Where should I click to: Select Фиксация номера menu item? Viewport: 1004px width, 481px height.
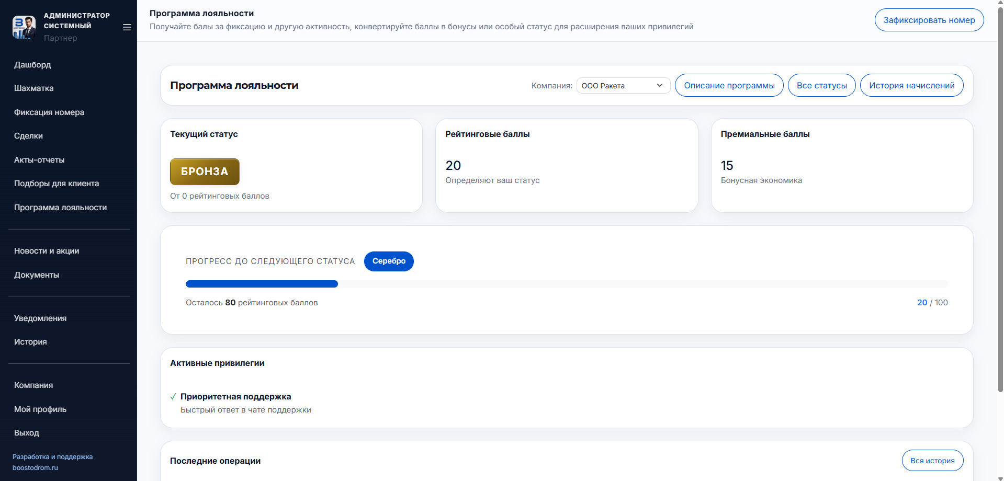click(x=49, y=112)
